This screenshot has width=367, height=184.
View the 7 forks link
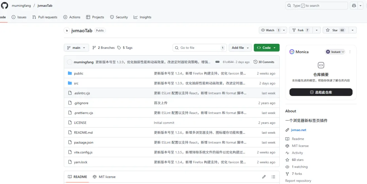[x=297, y=174]
